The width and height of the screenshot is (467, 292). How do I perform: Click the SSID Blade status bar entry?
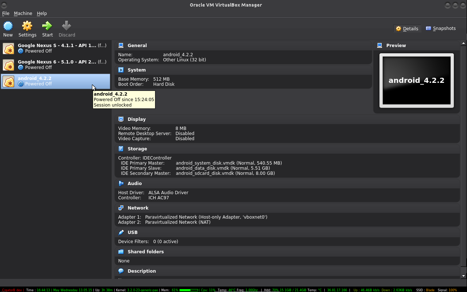[x=425, y=290]
